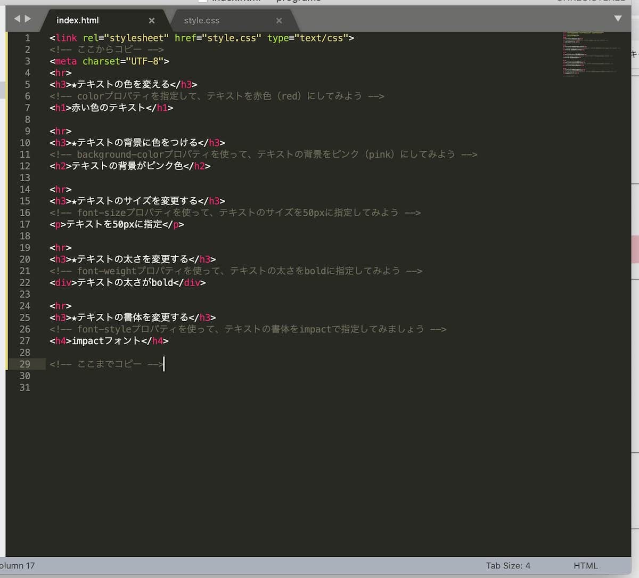Click line number 31 in gutter
The width and height of the screenshot is (639, 578).
25,387
